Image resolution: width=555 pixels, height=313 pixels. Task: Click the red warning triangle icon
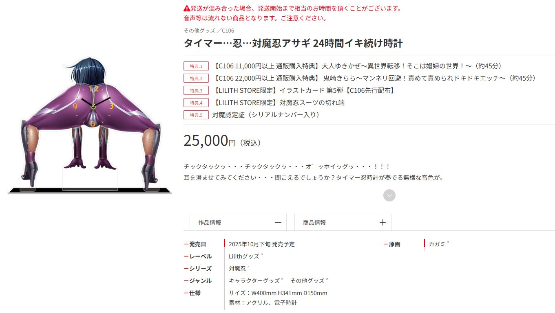(x=187, y=8)
